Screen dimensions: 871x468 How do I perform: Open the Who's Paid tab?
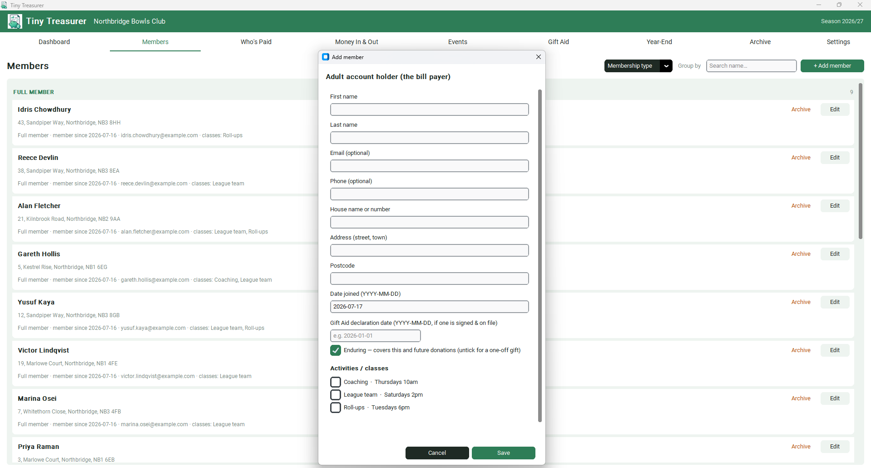[256, 42]
